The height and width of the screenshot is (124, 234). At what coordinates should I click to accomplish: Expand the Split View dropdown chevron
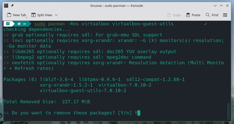point(56,15)
